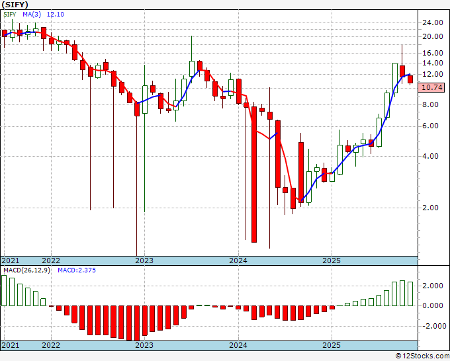Click the 12.00 price axis label
Viewport: 450px width, 361px height.
click(x=432, y=74)
